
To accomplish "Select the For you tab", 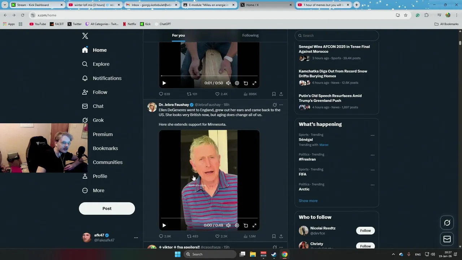I will click(178, 35).
